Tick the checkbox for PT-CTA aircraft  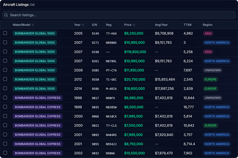click(x=5, y=70)
